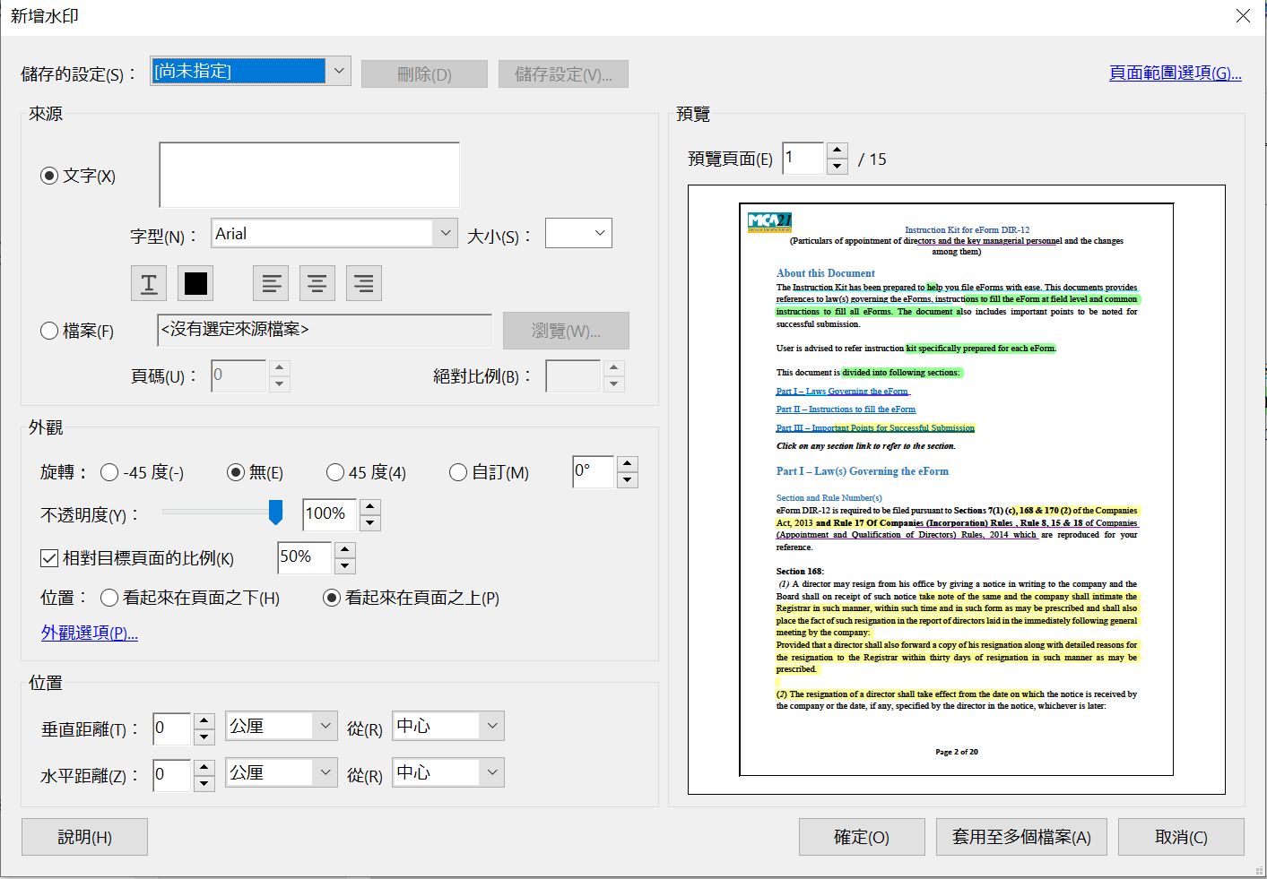Increment preview page with the up stepper
This screenshot has width=1267, height=879.
tap(837, 151)
